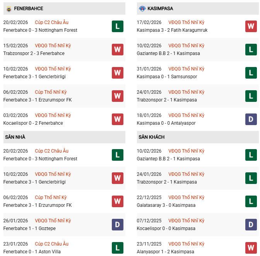Click D badge for Kocaelispor 0-0 Kasimpasa
Viewport: 260px width, 256px height.
point(251,225)
